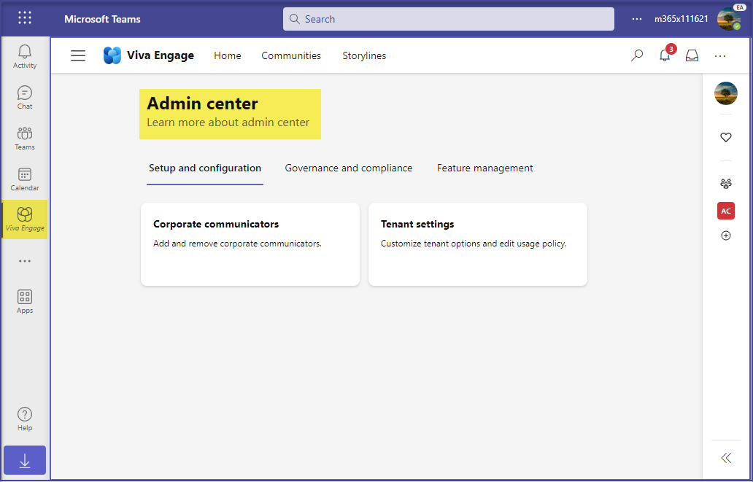
Task: Open Viva Engage header more options ellipsis
Action: (720, 55)
